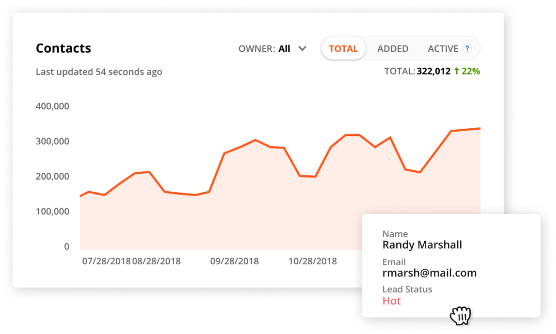
Task: Expand the chevron next to OWNER: All
Action: tap(302, 48)
